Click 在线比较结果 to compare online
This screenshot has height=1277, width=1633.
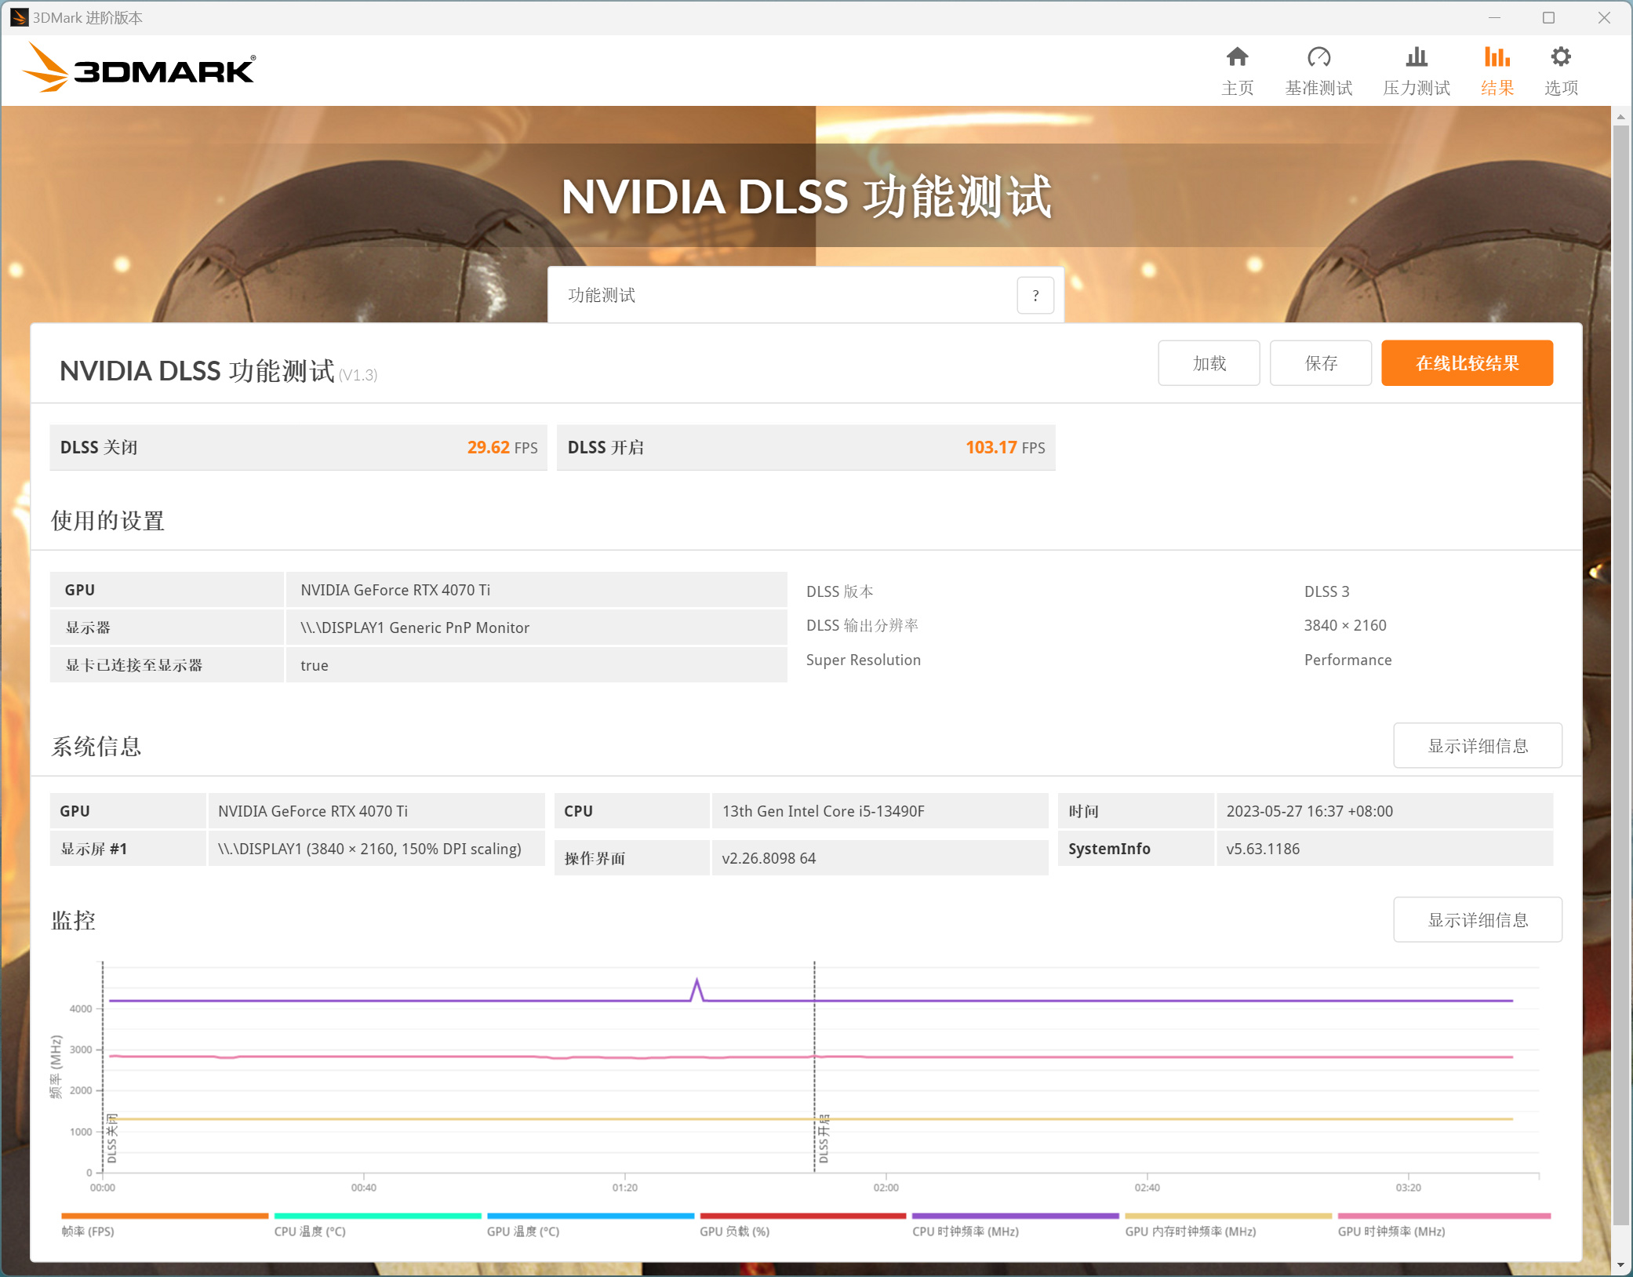coord(1467,363)
